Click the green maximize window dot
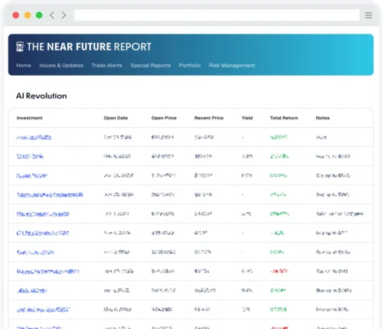 pyautogui.click(x=39, y=15)
